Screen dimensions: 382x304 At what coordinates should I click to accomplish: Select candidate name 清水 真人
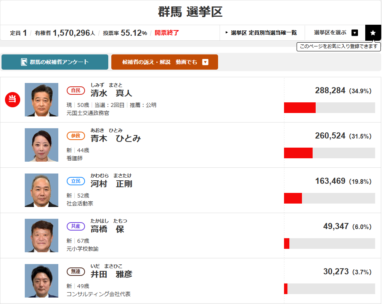111,93
